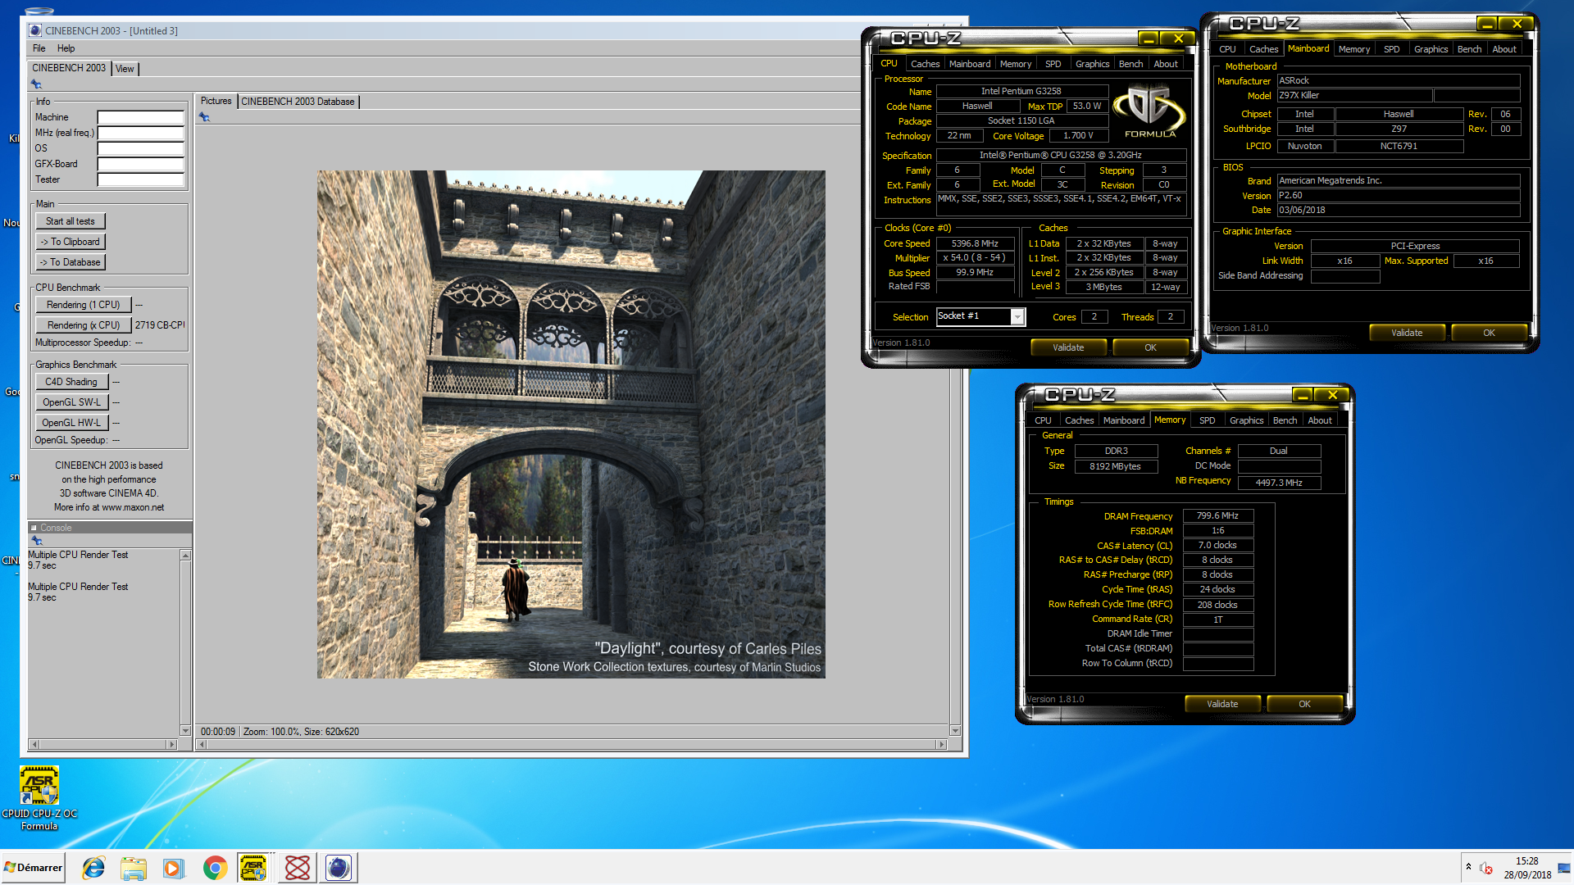Viewport: 1574px width, 885px height.
Task: Open Caches tab in CPU-Z processor window
Action: click(x=926, y=64)
